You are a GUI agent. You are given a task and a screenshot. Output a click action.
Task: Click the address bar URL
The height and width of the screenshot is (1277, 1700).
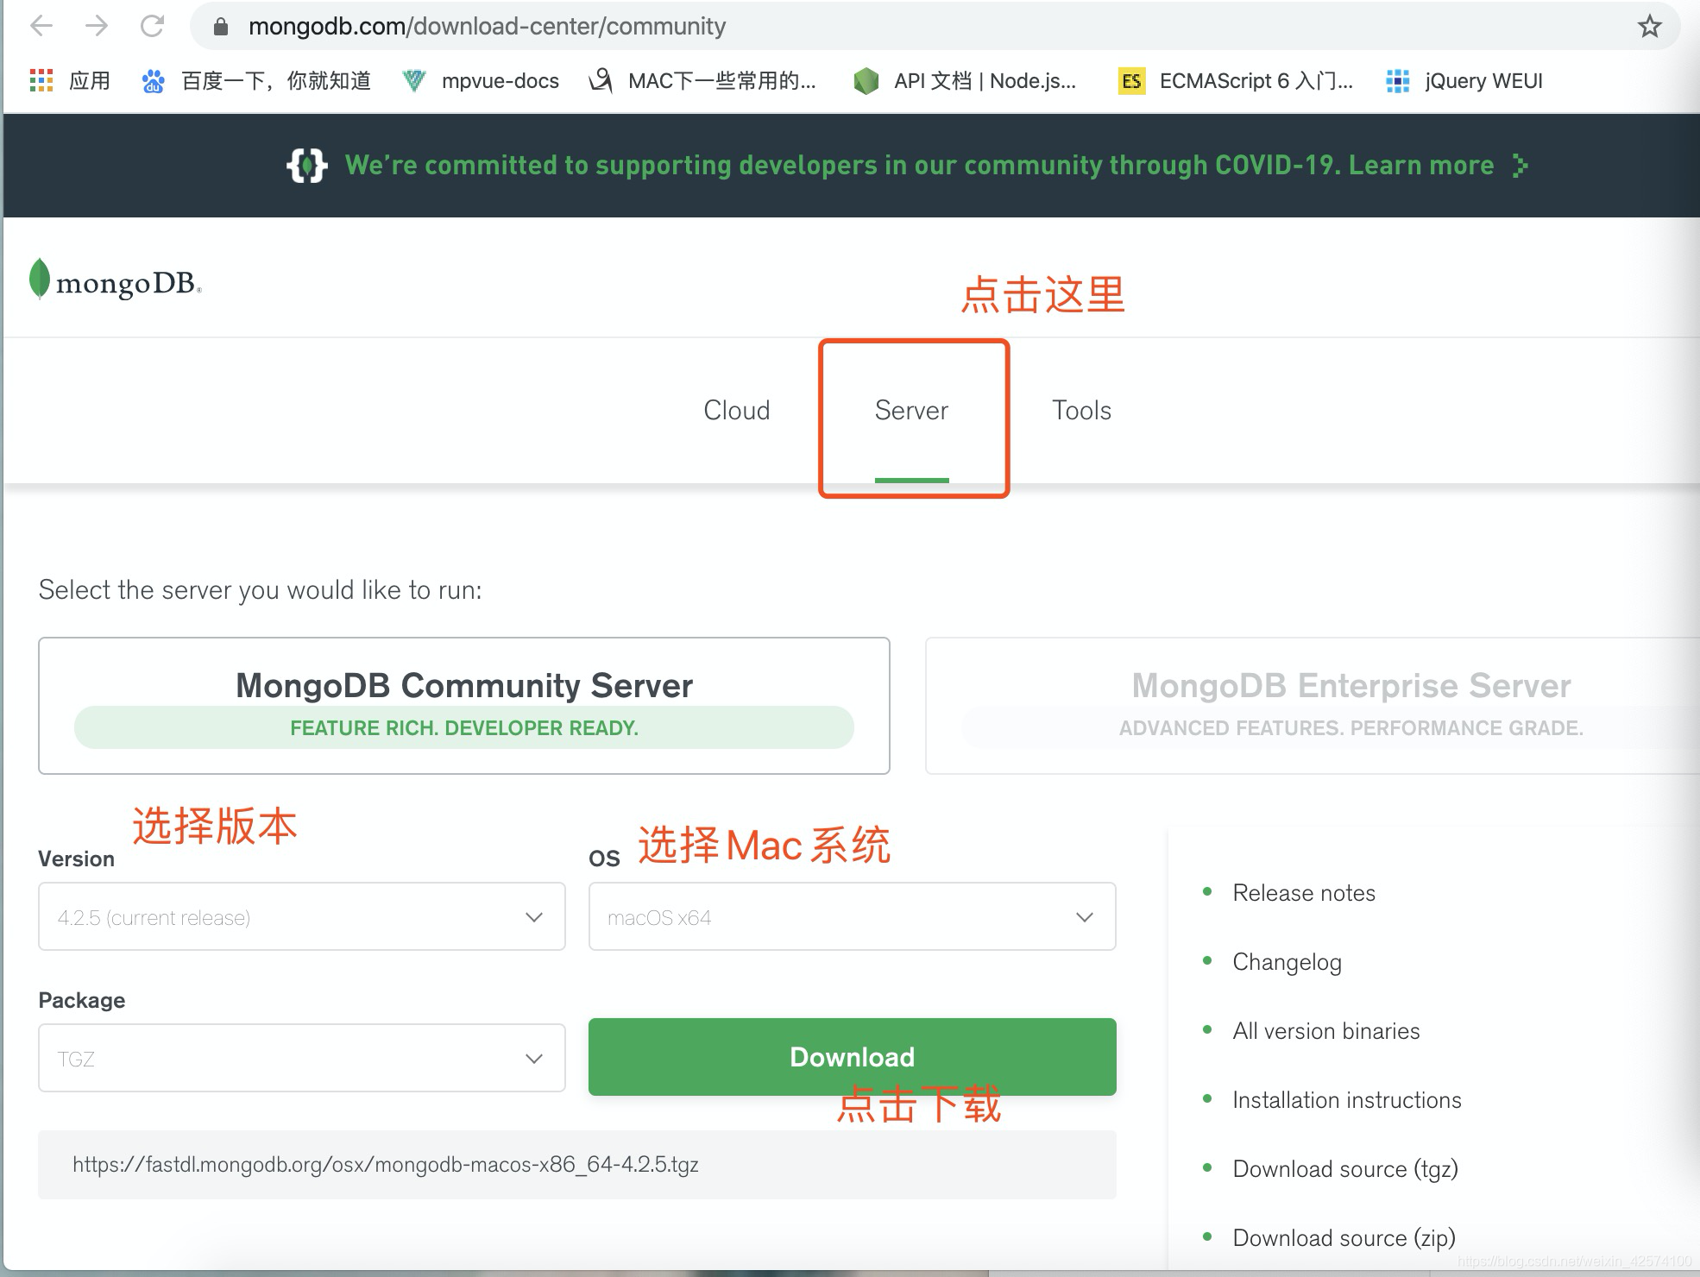pyautogui.click(x=487, y=27)
